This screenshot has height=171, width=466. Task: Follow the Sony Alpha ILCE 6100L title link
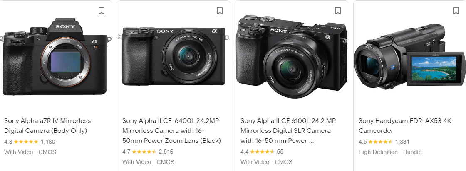(285, 131)
